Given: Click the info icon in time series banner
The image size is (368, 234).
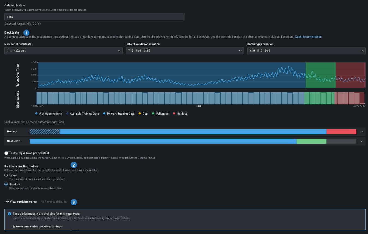Looking at the screenshot, I should (10, 214).
